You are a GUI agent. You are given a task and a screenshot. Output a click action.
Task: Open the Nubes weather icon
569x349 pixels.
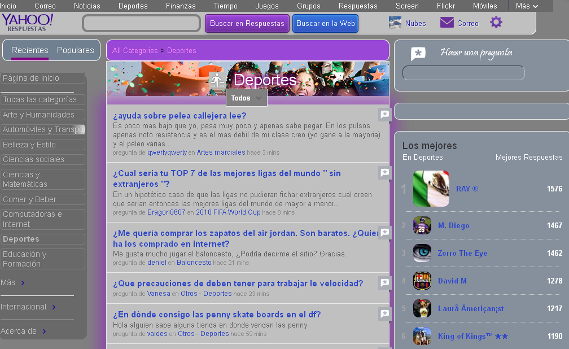coord(395,23)
